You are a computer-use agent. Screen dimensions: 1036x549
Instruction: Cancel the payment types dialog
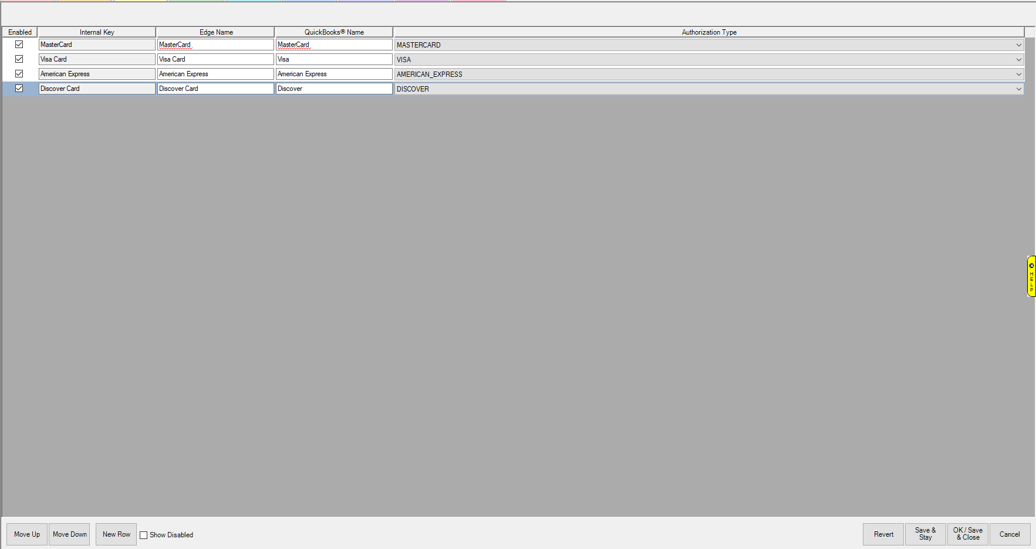pos(1010,534)
